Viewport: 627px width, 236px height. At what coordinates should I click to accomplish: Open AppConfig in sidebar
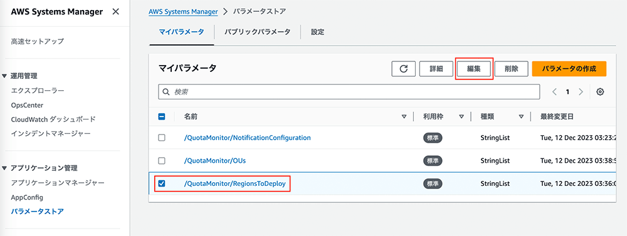click(27, 197)
